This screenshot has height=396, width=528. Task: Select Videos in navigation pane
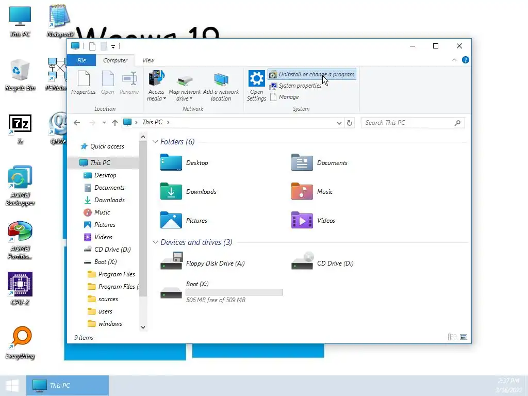point(97,237)
